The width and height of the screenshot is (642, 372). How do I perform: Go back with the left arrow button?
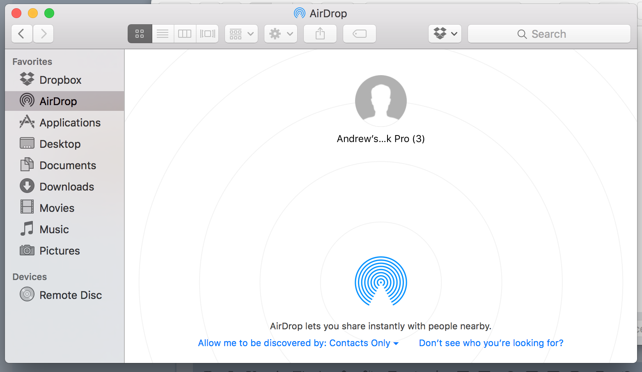click(22, 34)
